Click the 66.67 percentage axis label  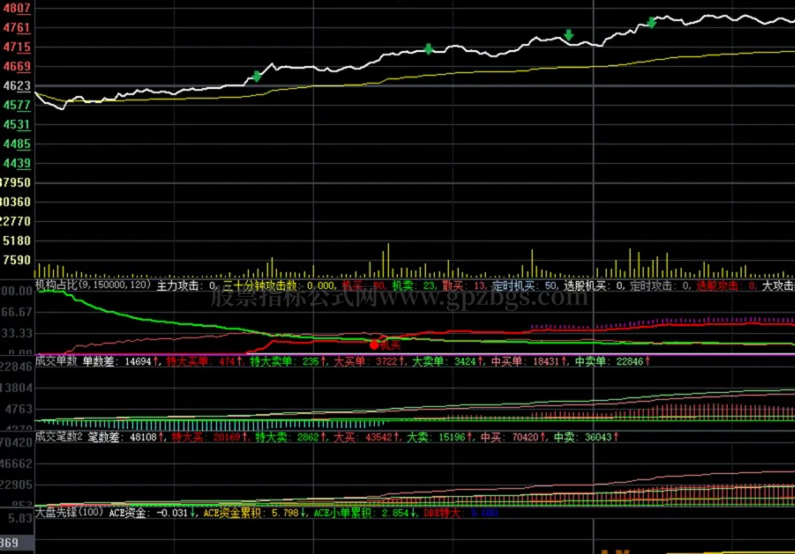(x=18, y=312)
